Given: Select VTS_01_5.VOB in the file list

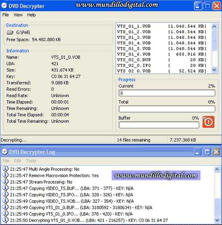Looking at the screenshot, I should pos(162,49).
